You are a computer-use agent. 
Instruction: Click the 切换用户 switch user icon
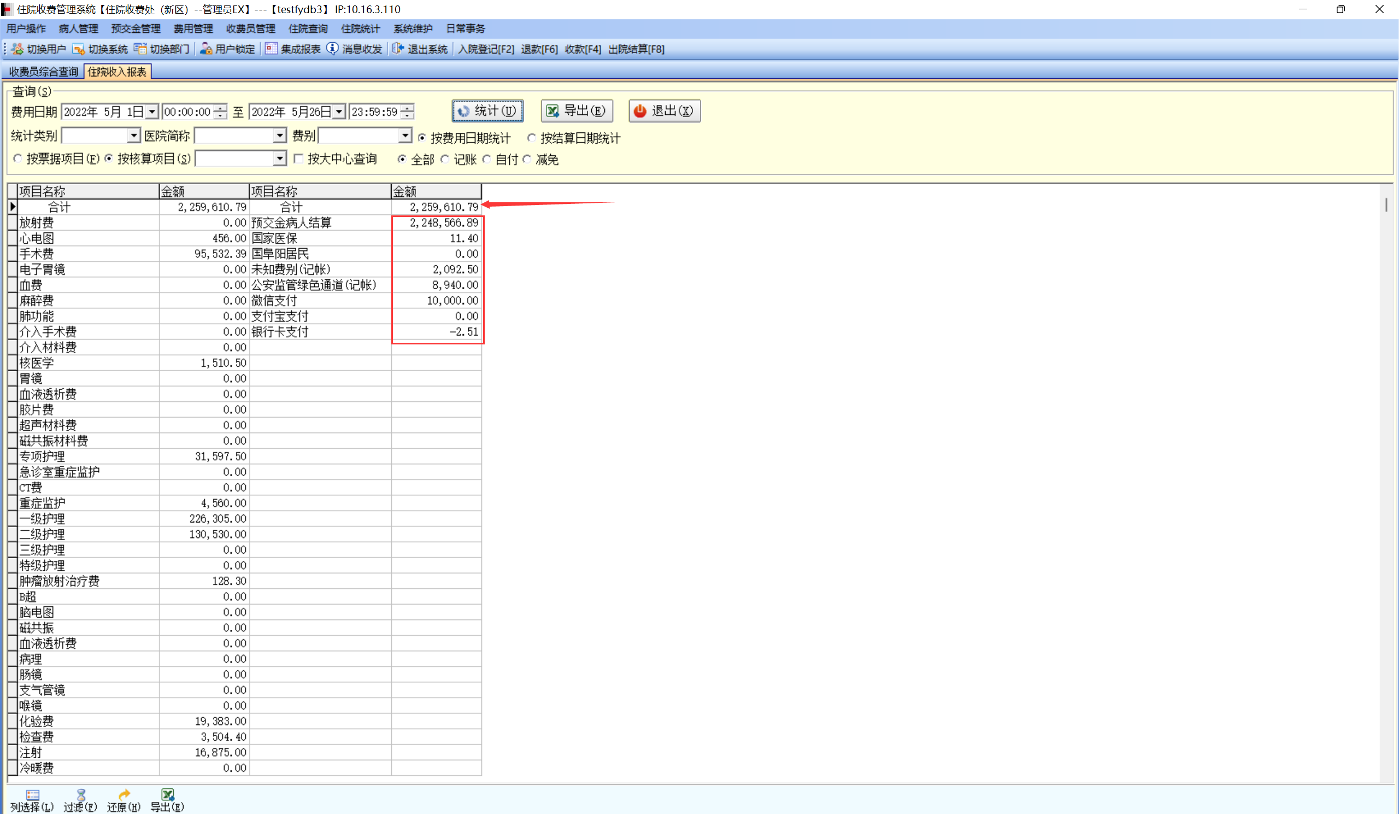tap(17, 49)
